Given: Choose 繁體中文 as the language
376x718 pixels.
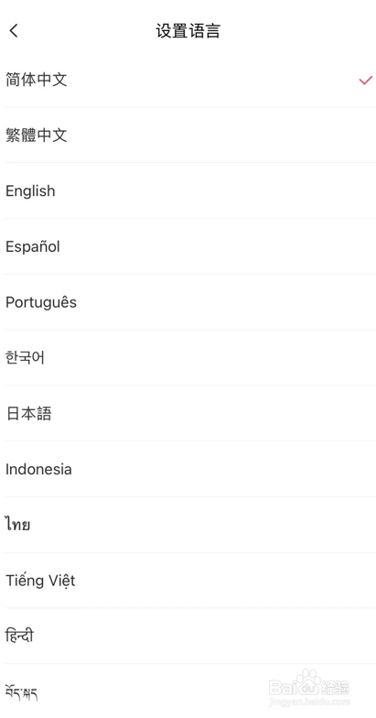Looking at the screenshot, I should pyautogui.click(x=188, y=136).
